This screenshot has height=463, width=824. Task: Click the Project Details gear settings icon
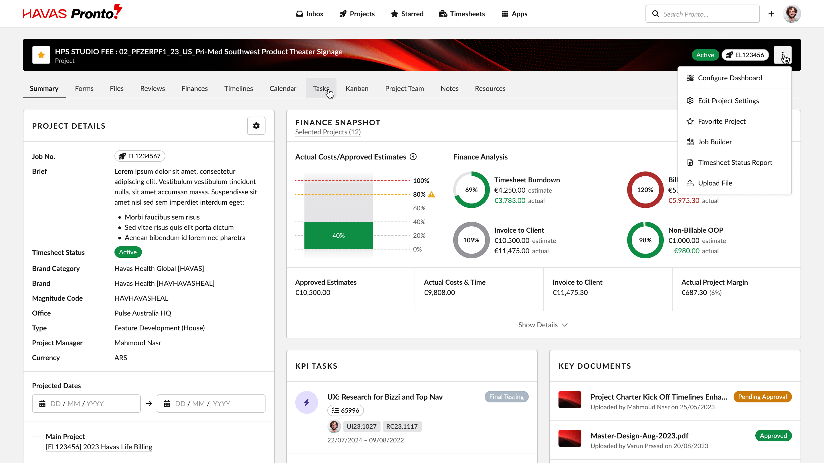point(256,125)
